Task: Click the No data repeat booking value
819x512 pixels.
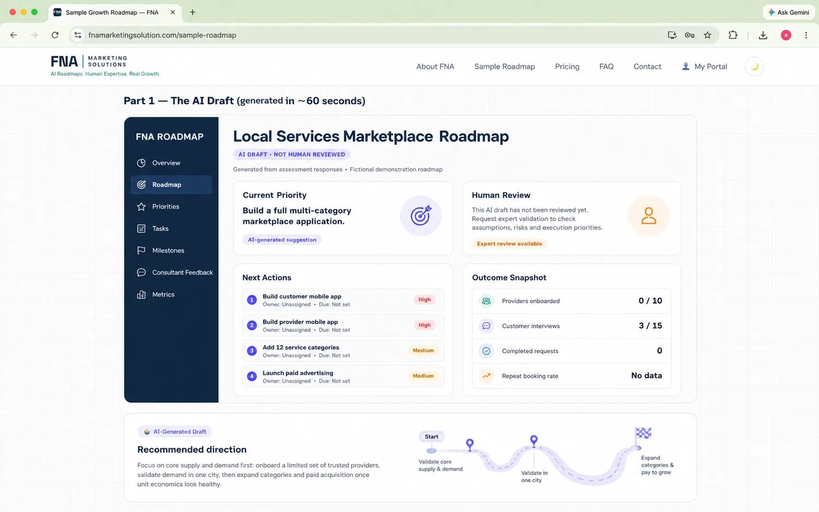Action: pos(646,376)
